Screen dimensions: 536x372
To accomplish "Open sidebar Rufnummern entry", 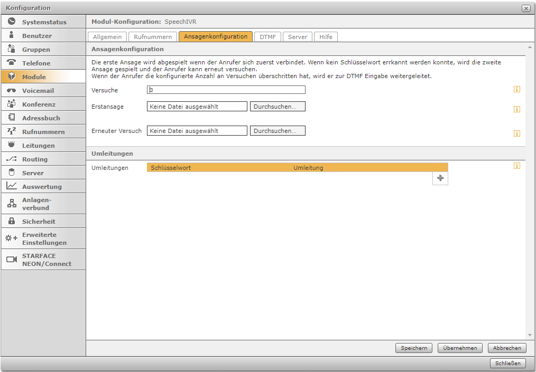I will coord(43,131).
